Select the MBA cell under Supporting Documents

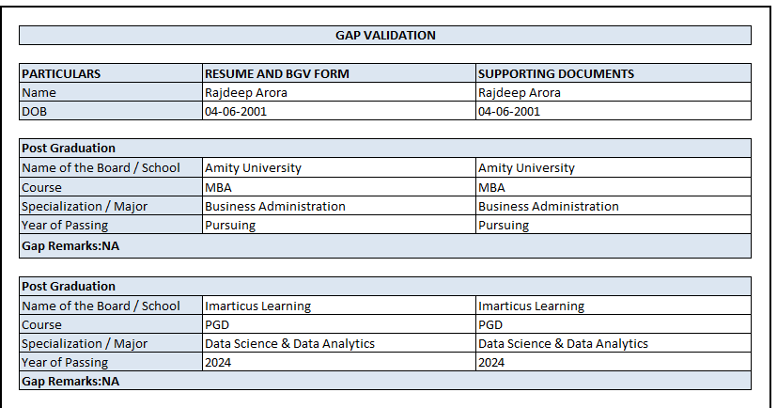pos(614,187)
